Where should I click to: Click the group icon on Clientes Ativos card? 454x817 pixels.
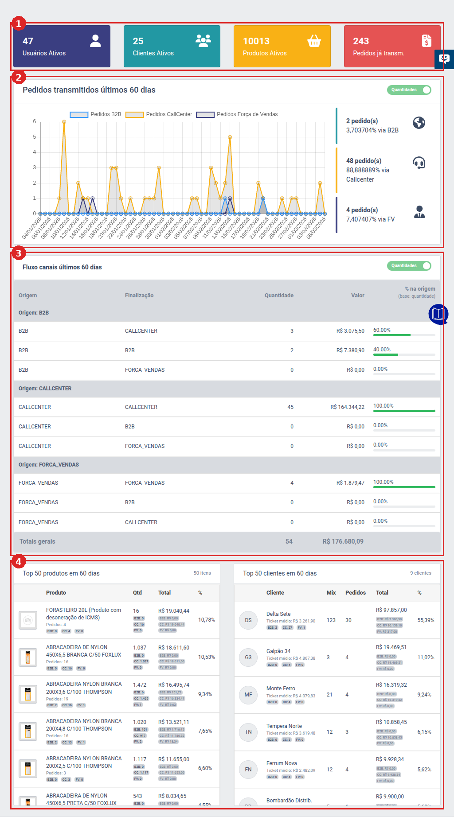pyautogui.click(x=203, y=41)
